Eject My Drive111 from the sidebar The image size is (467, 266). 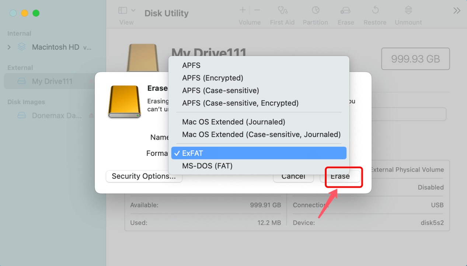91,81
